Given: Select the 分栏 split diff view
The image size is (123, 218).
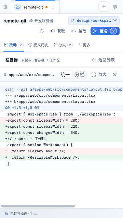Looking at the screenshot, I should click(80, 75).
